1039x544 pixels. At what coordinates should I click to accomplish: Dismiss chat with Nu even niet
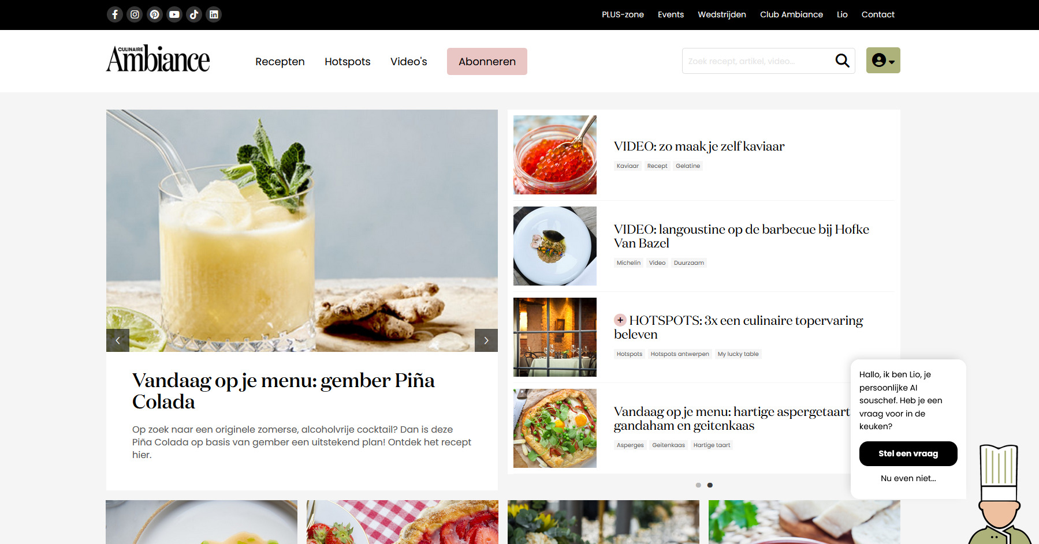point(908,478)
